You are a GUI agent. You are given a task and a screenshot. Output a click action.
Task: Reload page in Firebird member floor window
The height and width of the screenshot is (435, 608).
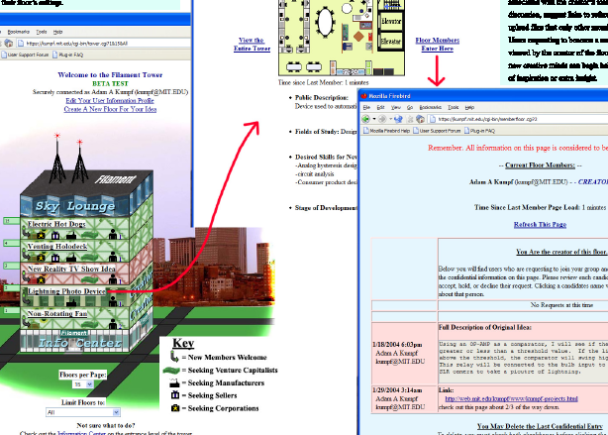coord(398,119)
